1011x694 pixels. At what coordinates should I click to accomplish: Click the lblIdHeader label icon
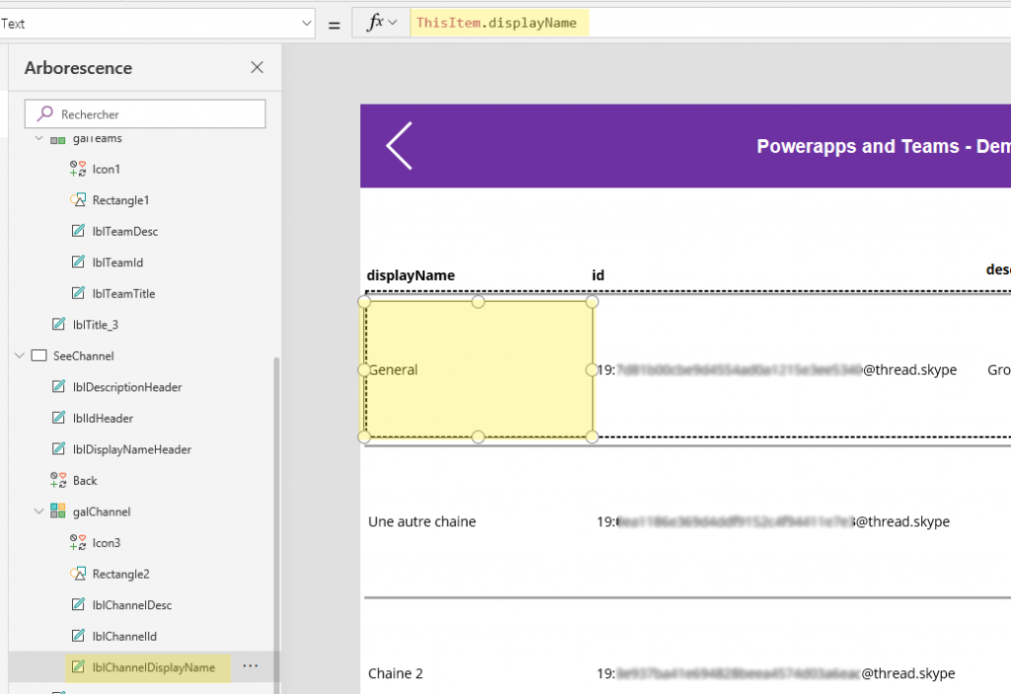(58, 418)
